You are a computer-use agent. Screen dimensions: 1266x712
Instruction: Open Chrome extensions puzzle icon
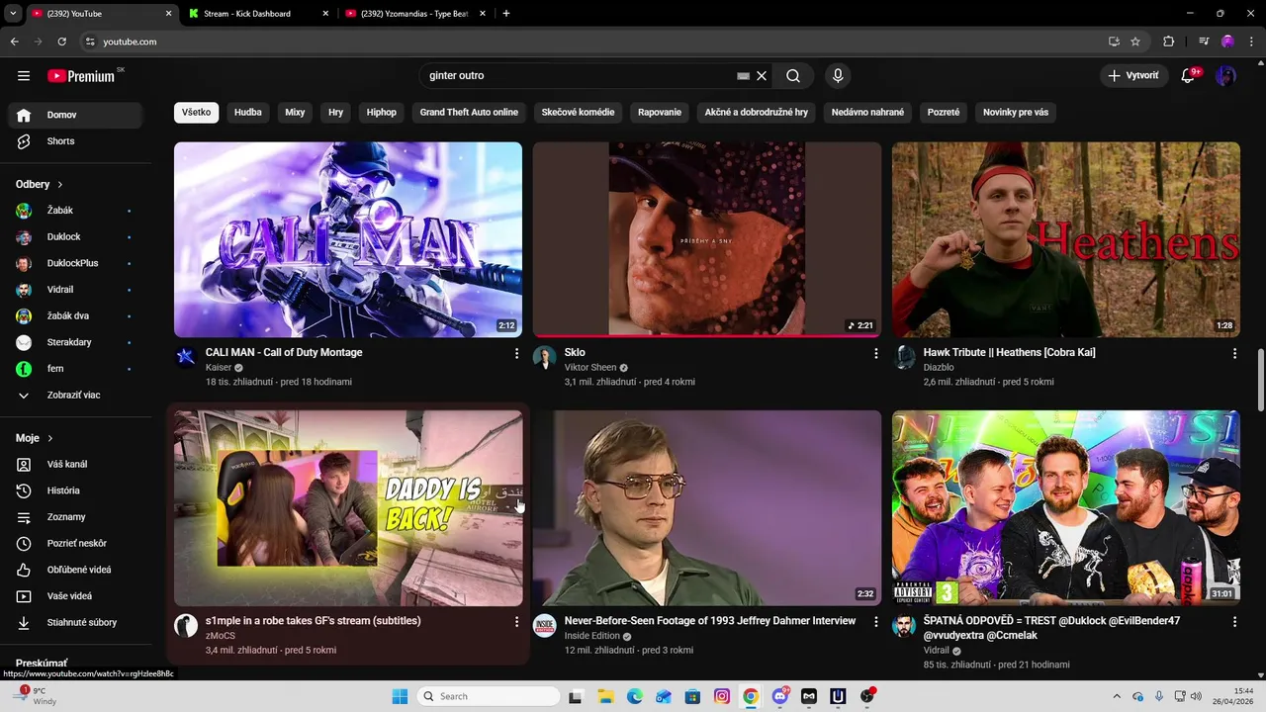click(x=1169, y=42)
